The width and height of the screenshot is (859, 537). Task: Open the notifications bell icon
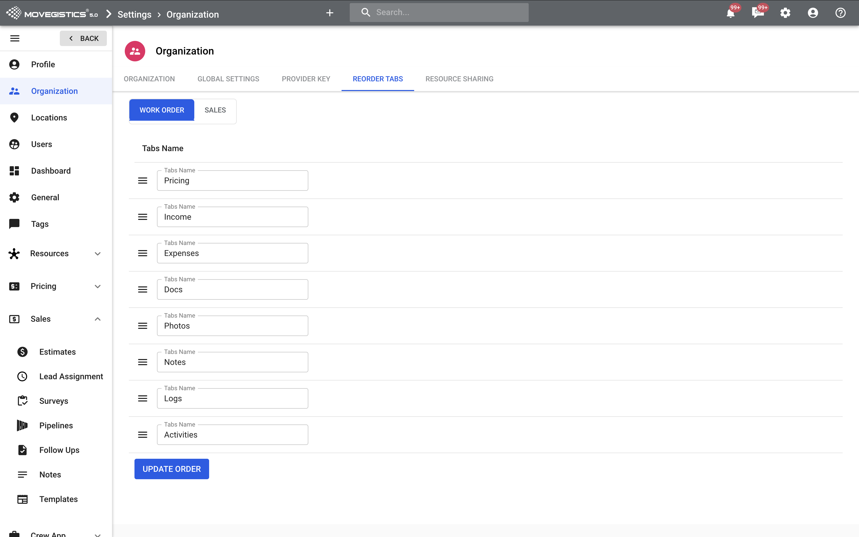tap(730, 14)
